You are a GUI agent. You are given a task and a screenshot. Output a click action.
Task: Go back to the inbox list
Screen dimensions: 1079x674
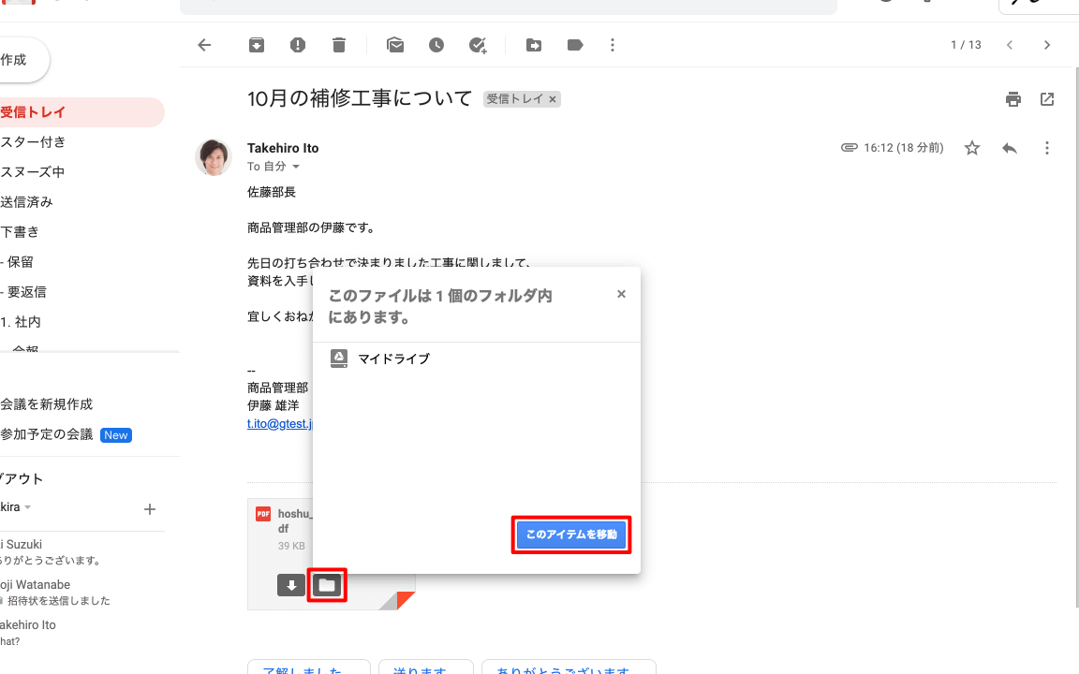coord(204,45)
